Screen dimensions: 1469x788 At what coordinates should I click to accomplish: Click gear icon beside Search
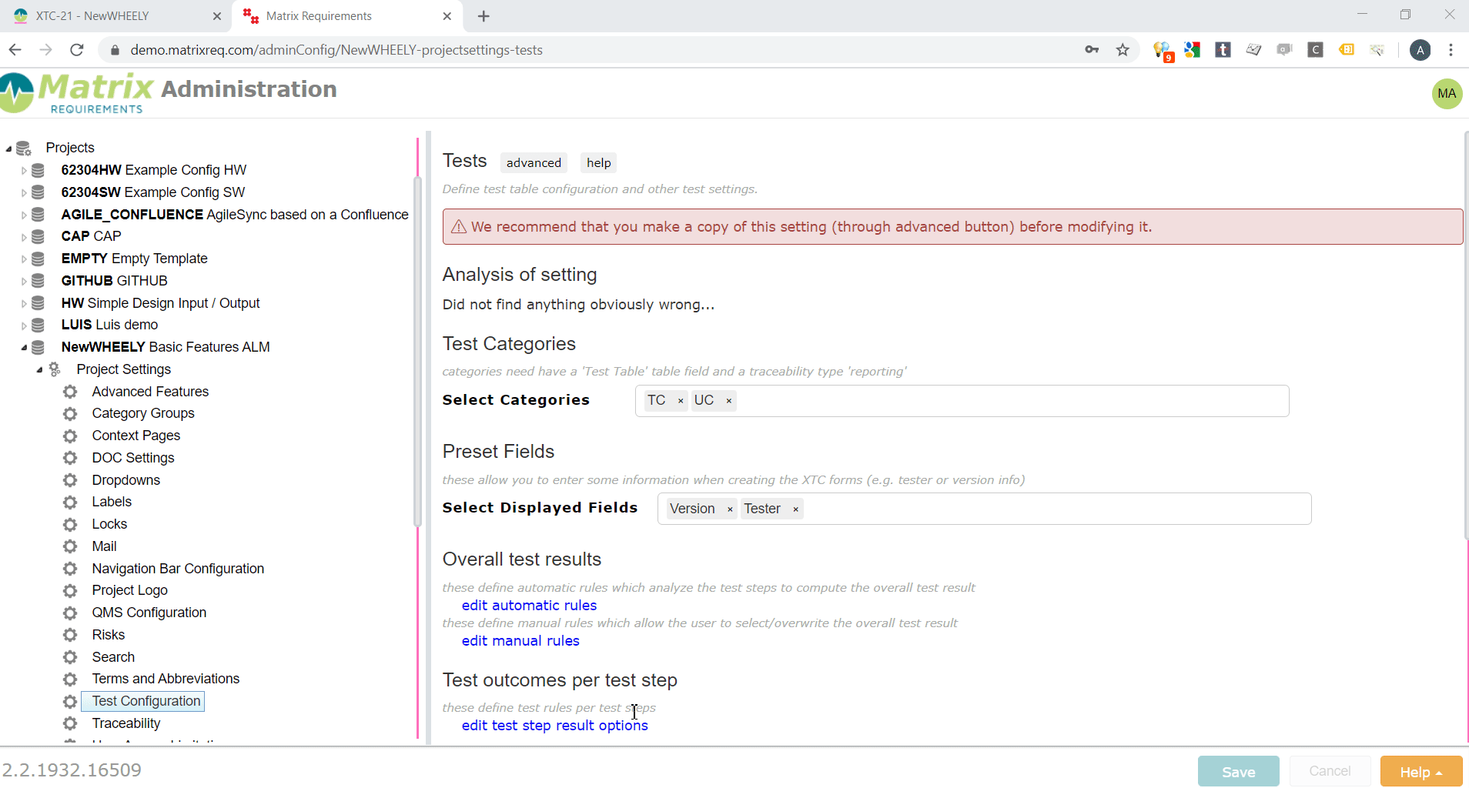pyautogui.click(x=70, y=657)
